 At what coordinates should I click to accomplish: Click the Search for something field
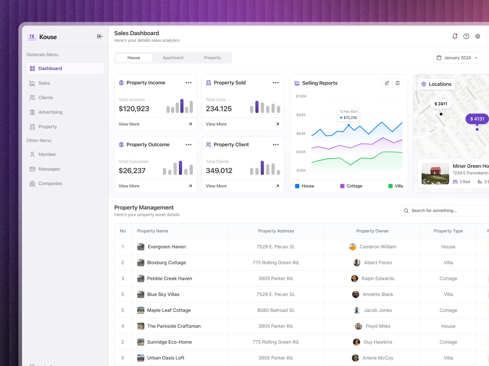445,211
